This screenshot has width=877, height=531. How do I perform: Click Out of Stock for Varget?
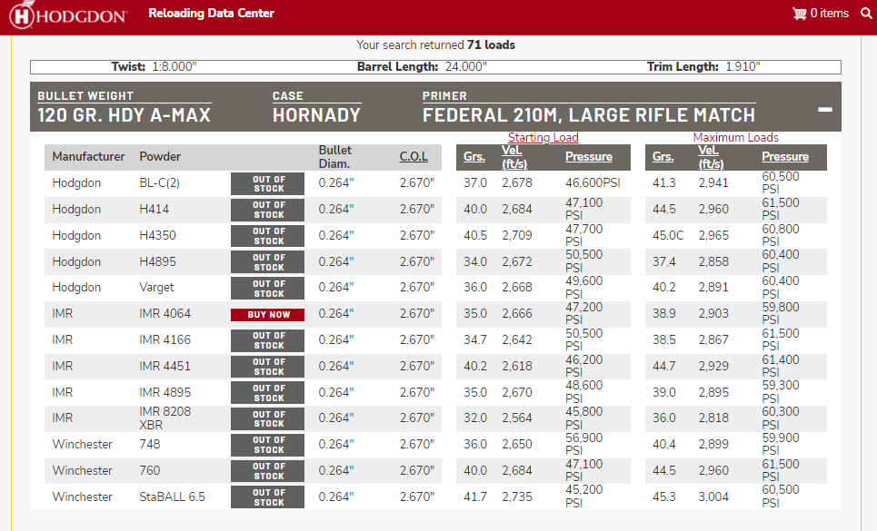point(268,288)
